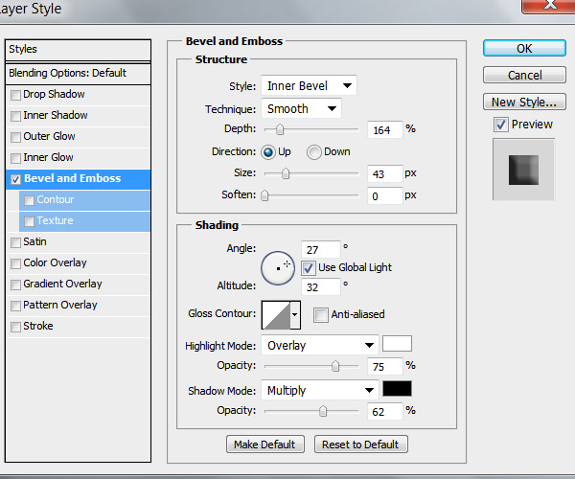Image resolution: width=575 pixels, height=479 pixels.
Task: Check the Stroke effect checkbox
Action: 15,327
